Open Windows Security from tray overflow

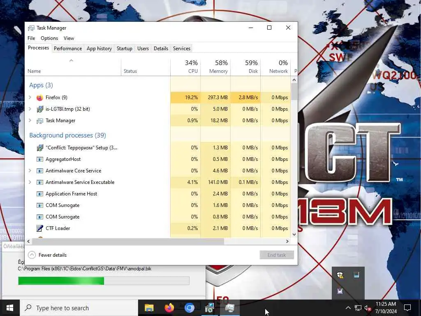click(x=340, y=275)
